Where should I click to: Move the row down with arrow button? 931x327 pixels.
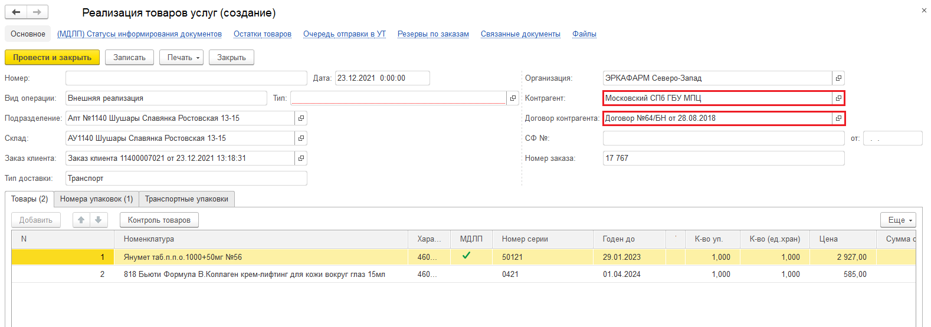point(98,220)
